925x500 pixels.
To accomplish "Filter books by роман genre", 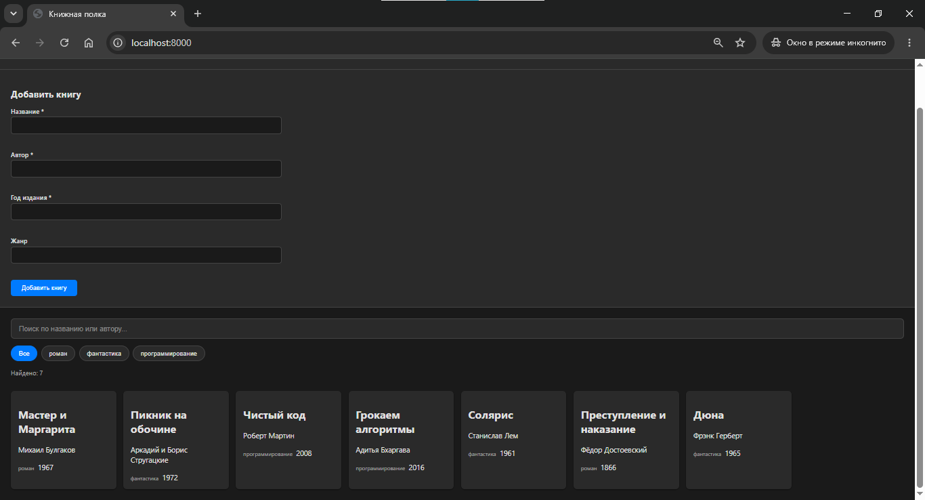I will pos(58,354).
